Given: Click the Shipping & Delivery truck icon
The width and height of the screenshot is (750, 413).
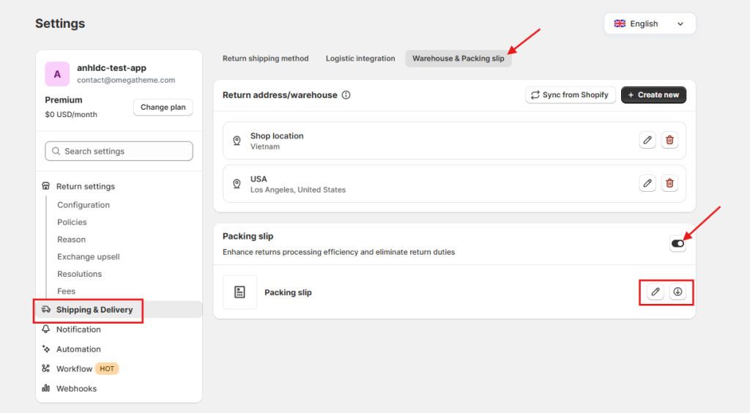Looking at the screenshot, I should pyautogui.click(x=46, y=309).
